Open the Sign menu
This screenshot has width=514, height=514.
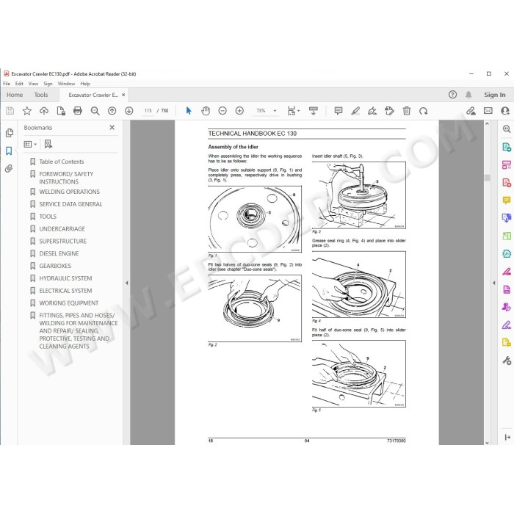point(48,84)
